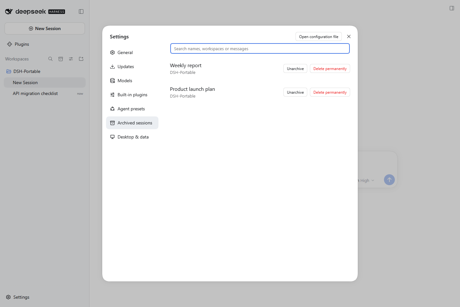Open Desktop & data settings tab
Image resolution: width=460 pixels, height=307 pixels.
click(132, 137)
